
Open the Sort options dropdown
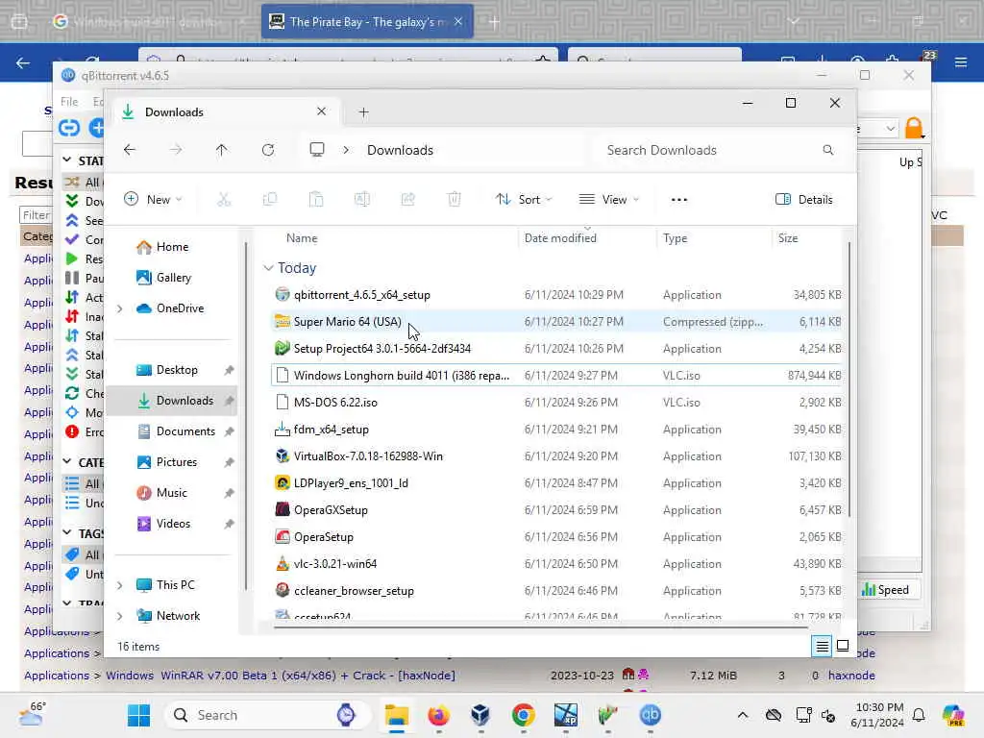coord(524,200)
